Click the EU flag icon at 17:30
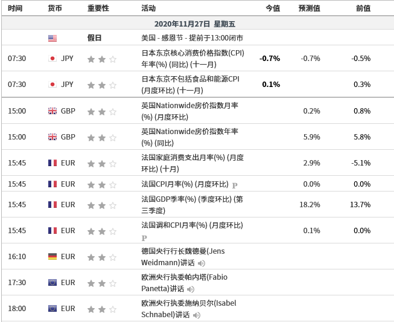Screen dimensions: 394x322 (x=52, y=283)
